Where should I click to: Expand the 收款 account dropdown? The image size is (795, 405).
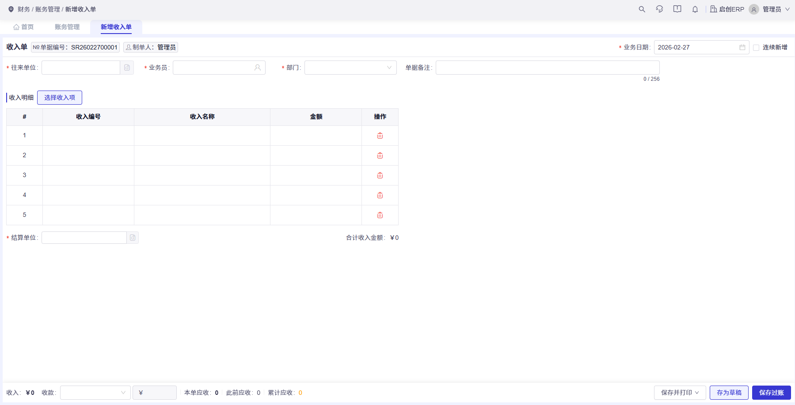click(95, 393)
